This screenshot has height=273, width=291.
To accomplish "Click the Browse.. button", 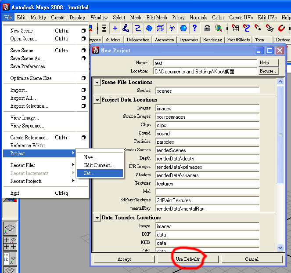I will coord(268,71).
